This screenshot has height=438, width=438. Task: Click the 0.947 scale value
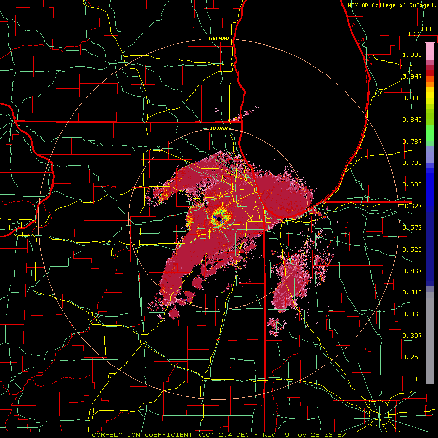click(x=412, y=76)
